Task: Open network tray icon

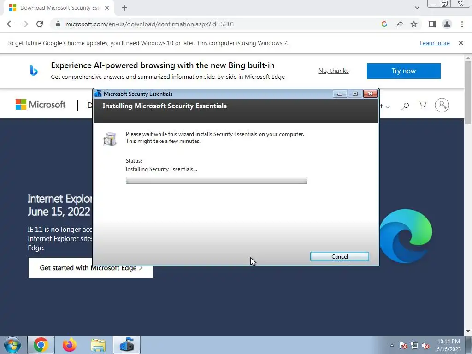Action: click(414, 345)
